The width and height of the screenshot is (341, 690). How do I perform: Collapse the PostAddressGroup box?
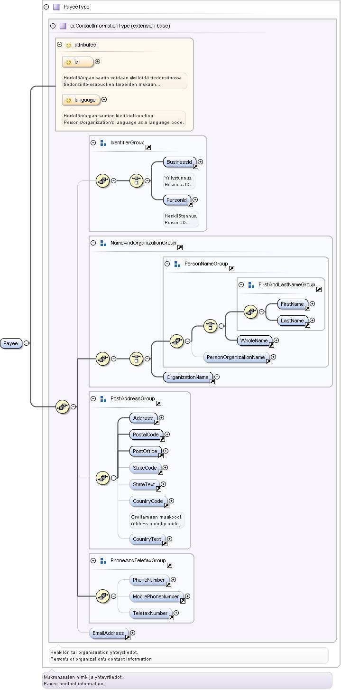tap(93, 398)
